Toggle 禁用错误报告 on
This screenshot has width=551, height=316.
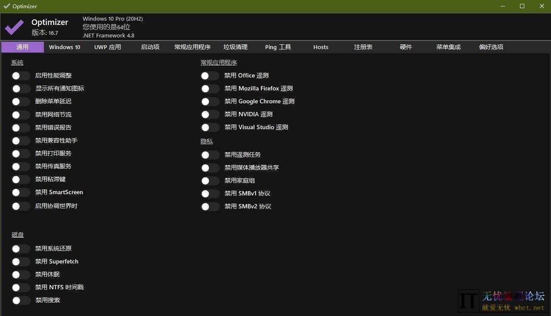[x=21, y=127]
